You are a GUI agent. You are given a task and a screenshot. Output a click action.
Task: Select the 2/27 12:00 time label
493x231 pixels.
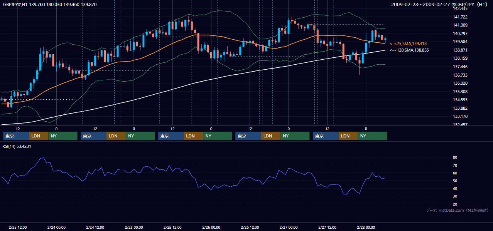pyautogui.click(x=327, y=228)
